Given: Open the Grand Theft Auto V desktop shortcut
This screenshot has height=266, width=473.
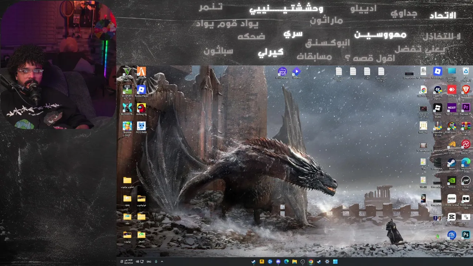Looking at the screenshot, I should (x=127, y=73).
